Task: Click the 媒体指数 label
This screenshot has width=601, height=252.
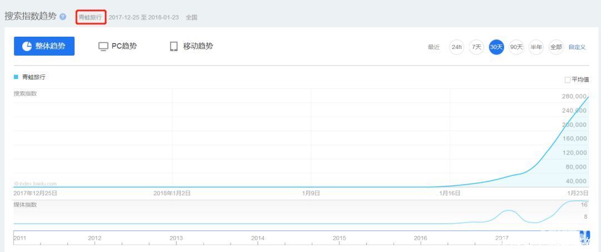Action: pyautogui.click(x=25, y=205)
